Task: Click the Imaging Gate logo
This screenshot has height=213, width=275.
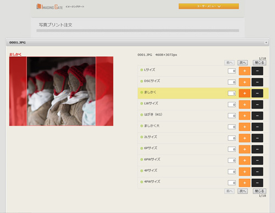Action: (x=50, y=7)
